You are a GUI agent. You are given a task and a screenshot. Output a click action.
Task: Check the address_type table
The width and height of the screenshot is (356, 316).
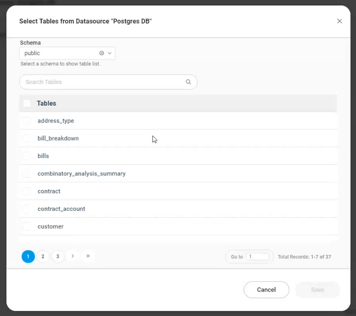pos(27,121)
